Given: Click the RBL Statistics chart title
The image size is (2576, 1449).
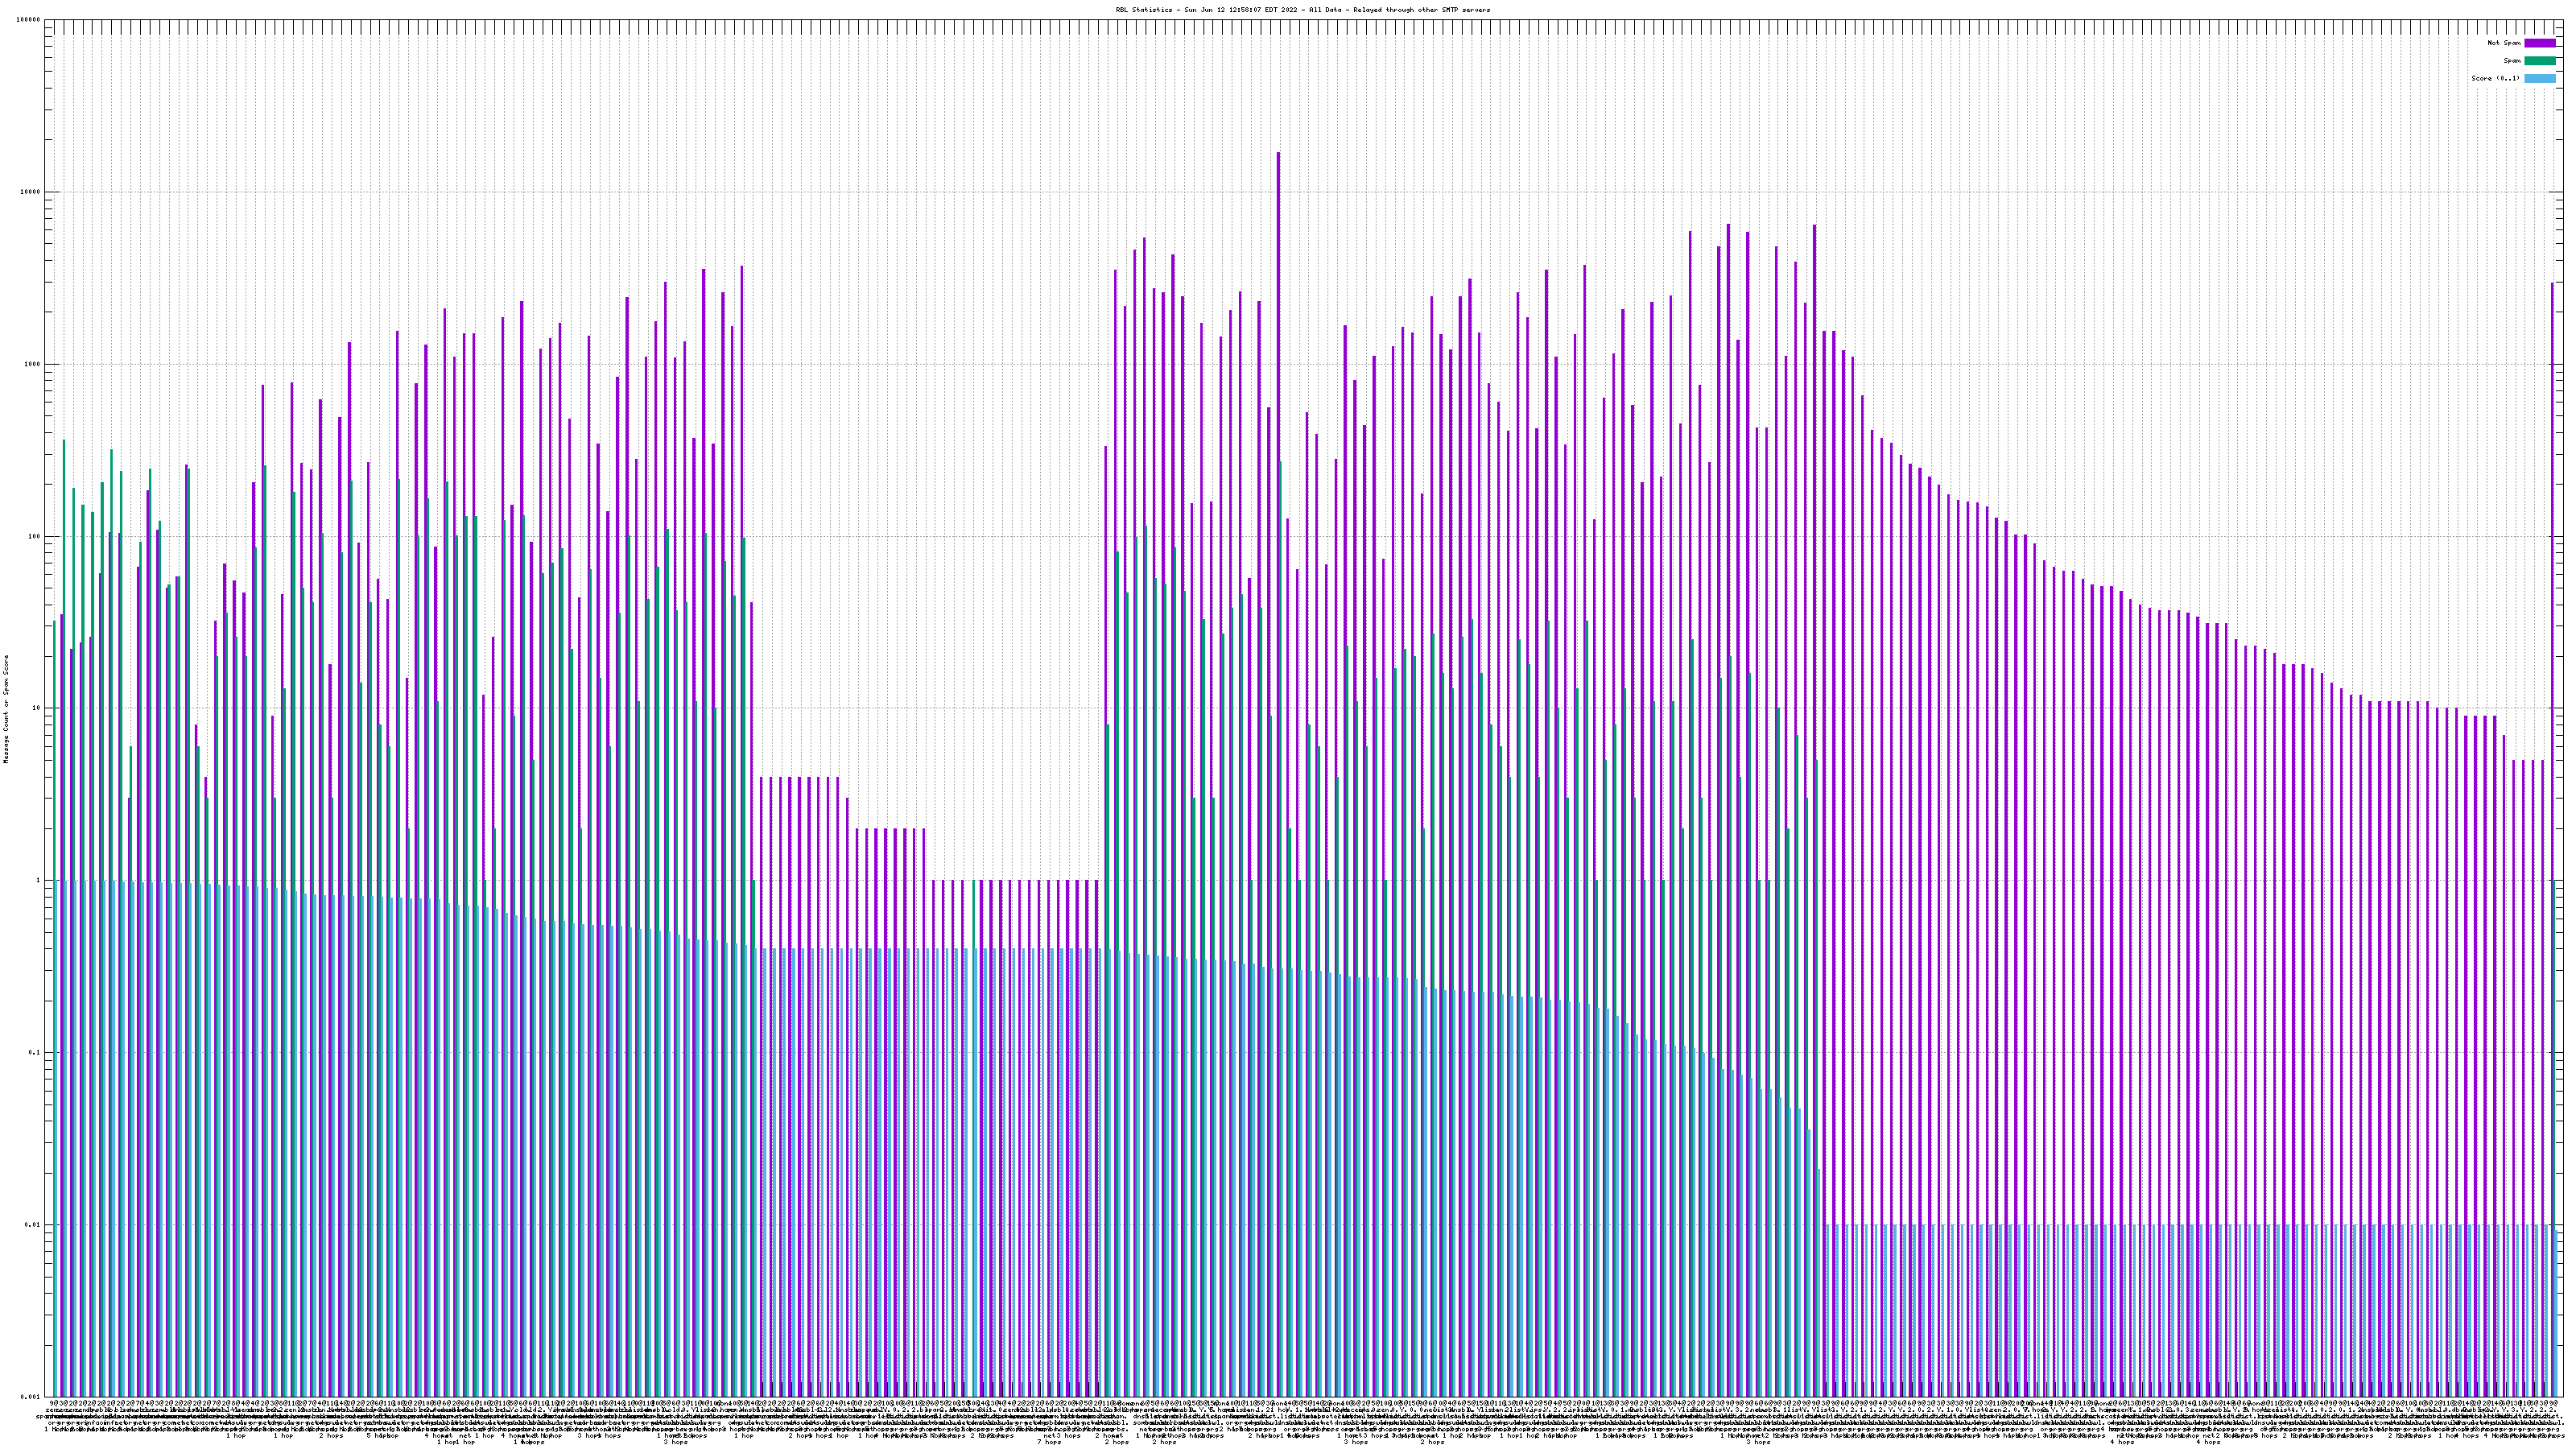Looking at the screenshot, I should tap(1302, 10).
